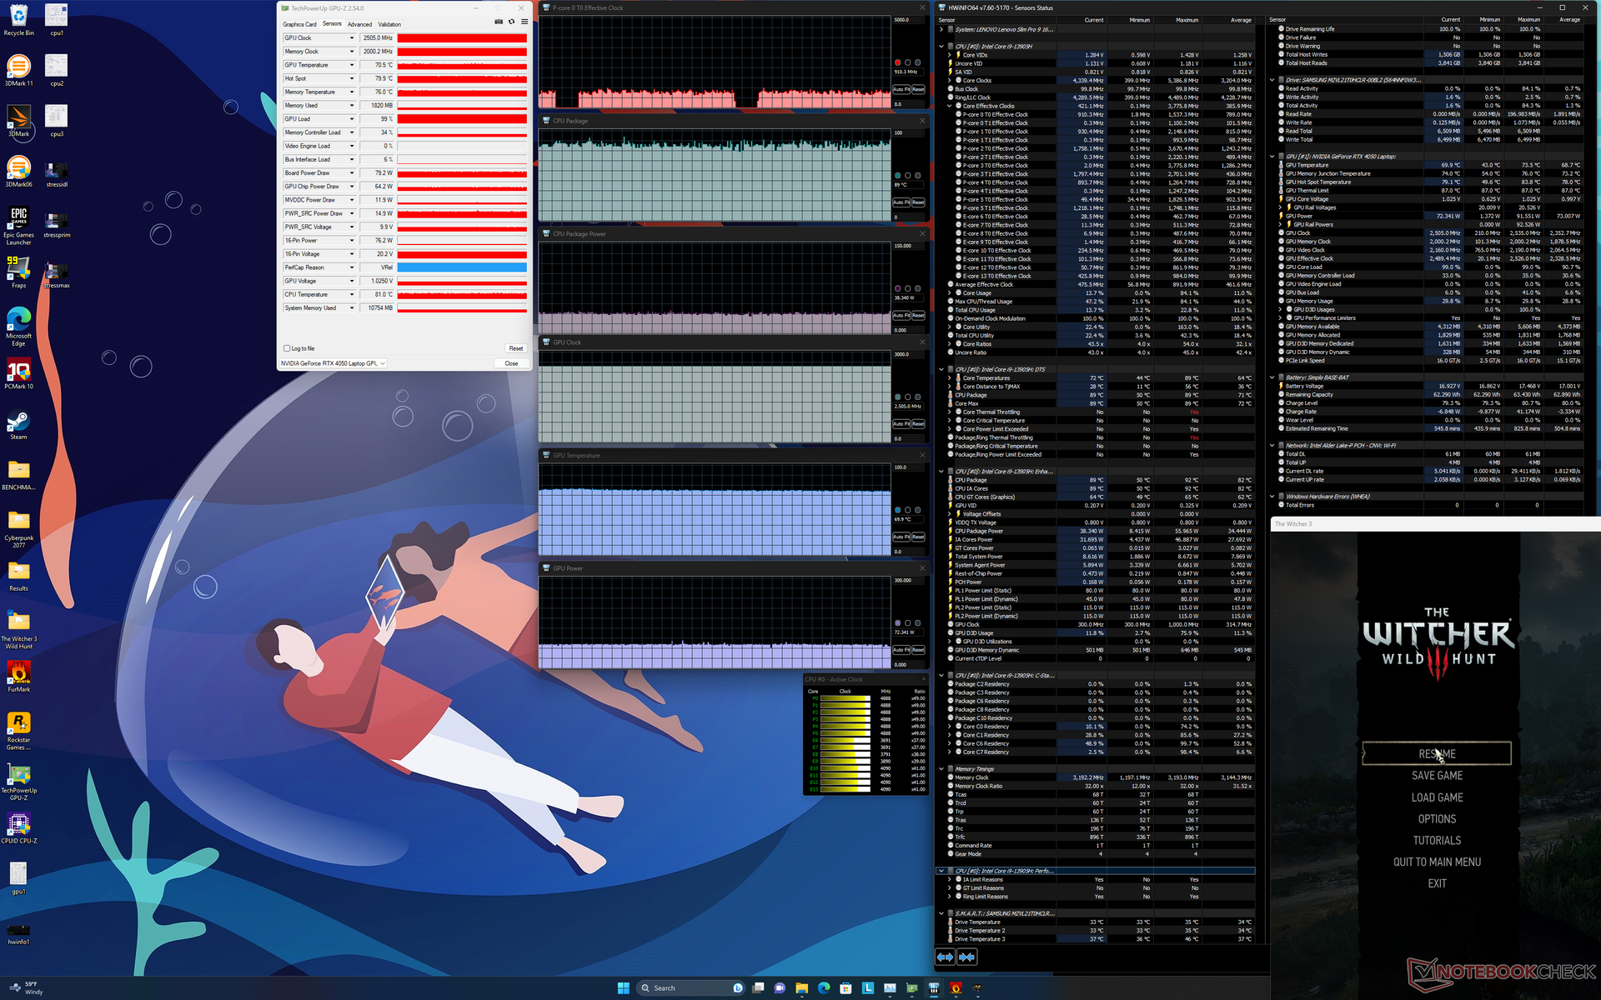1601x1000 pixels.
Task: Open Fraps desktop shortcut
Action: tap(18, 272)
